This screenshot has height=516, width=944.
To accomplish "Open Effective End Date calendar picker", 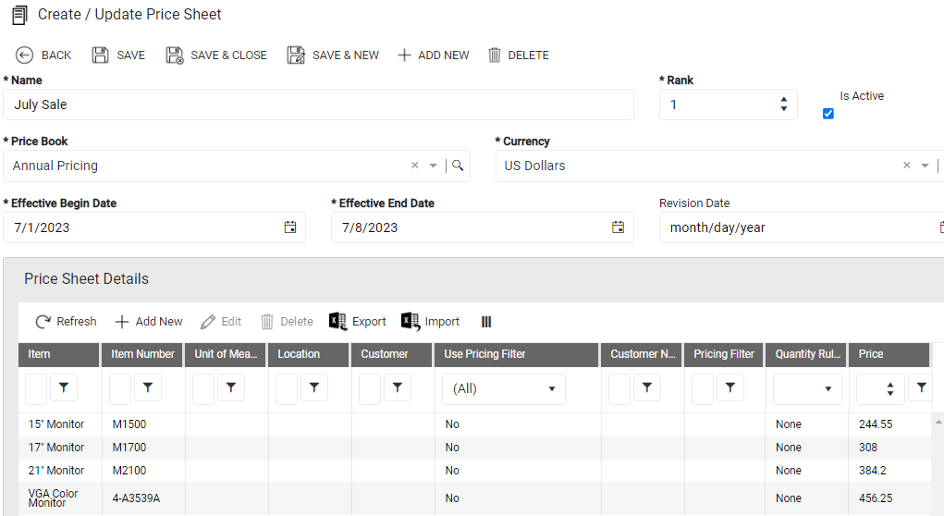I will point(619,227).
